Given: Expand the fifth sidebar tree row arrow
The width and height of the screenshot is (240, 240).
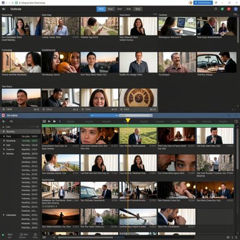Looking at the screenshot, I should click(4, 149).
